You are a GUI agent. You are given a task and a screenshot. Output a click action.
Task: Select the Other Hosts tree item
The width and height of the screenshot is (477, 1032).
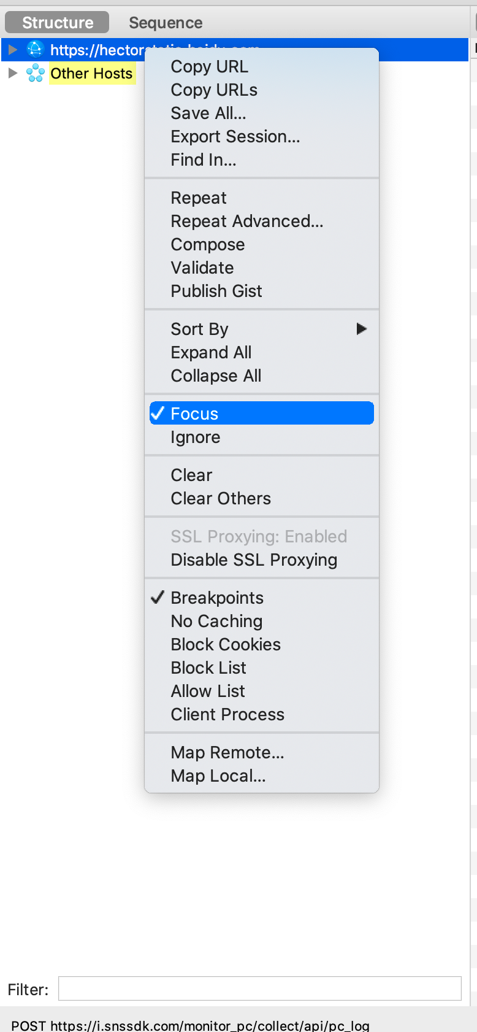pyautogui.click(x=91, y=74)
